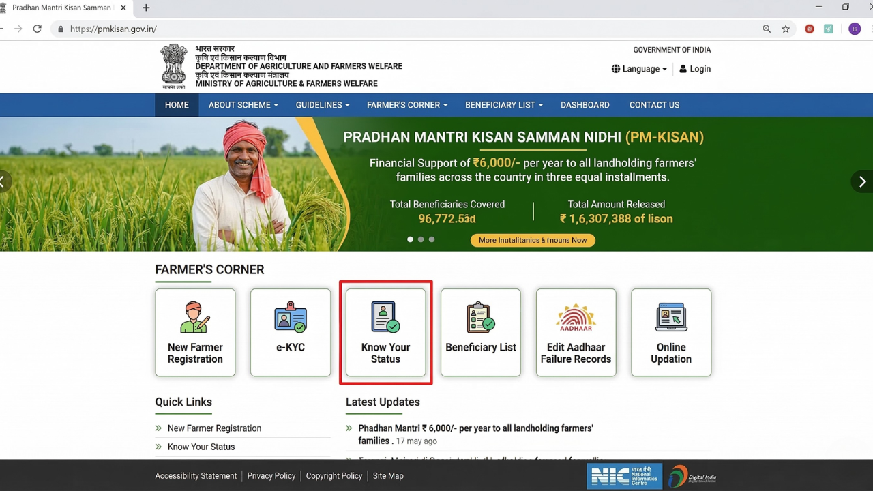Screen dimensions: 873x491
Task: Select the e-KYC option
Action: click(291, 332)
